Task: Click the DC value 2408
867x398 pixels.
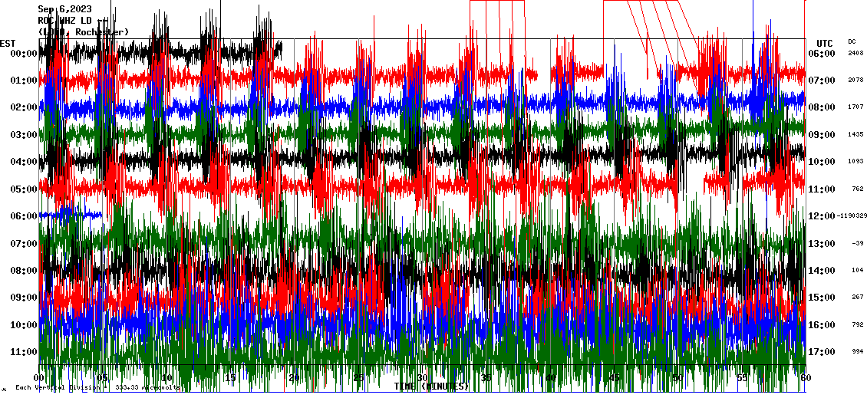Action: [855, 54]
